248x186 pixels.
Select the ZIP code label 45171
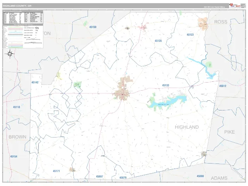click(x=57, y=171)
